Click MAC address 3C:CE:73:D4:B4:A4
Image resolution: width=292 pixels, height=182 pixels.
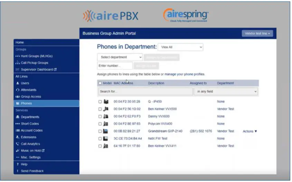(x=128, y=139)
